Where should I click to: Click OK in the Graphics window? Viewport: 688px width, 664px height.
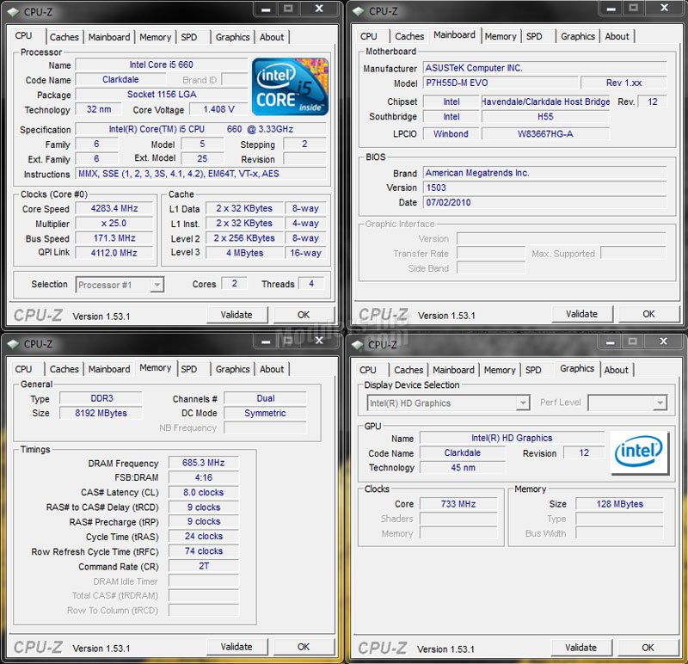(648, 648)
